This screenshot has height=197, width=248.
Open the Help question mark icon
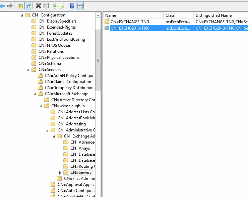(x=72, y=6)
